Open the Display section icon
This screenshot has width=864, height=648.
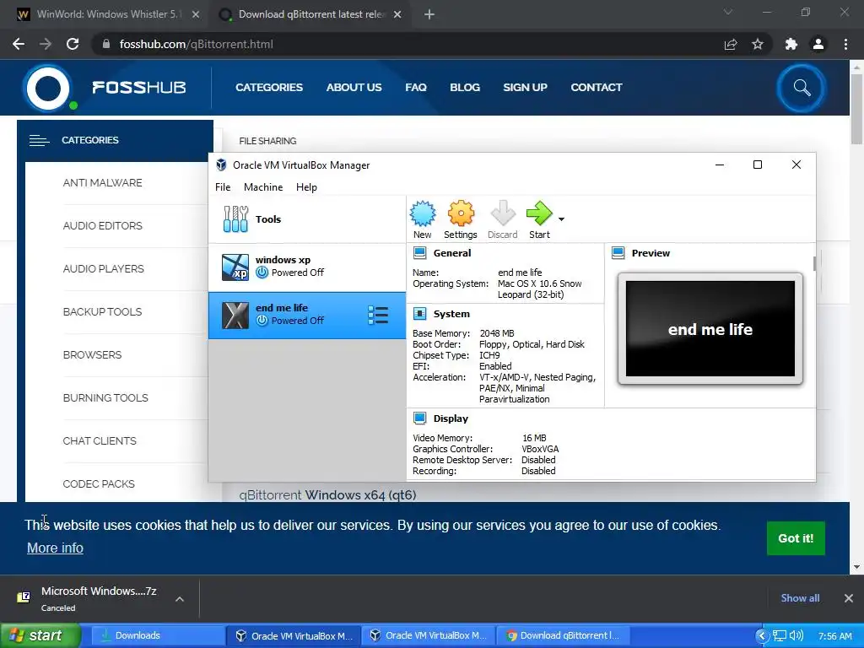[420, 418]
